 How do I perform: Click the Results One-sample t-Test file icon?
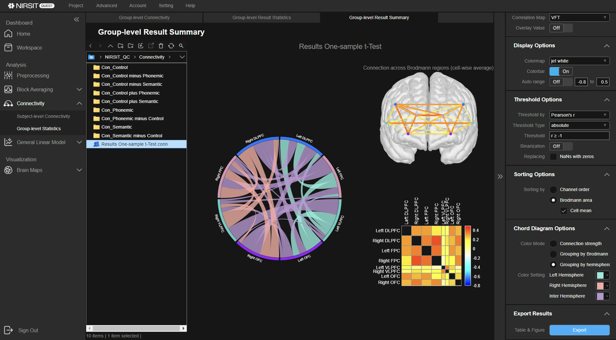[96, 144]
